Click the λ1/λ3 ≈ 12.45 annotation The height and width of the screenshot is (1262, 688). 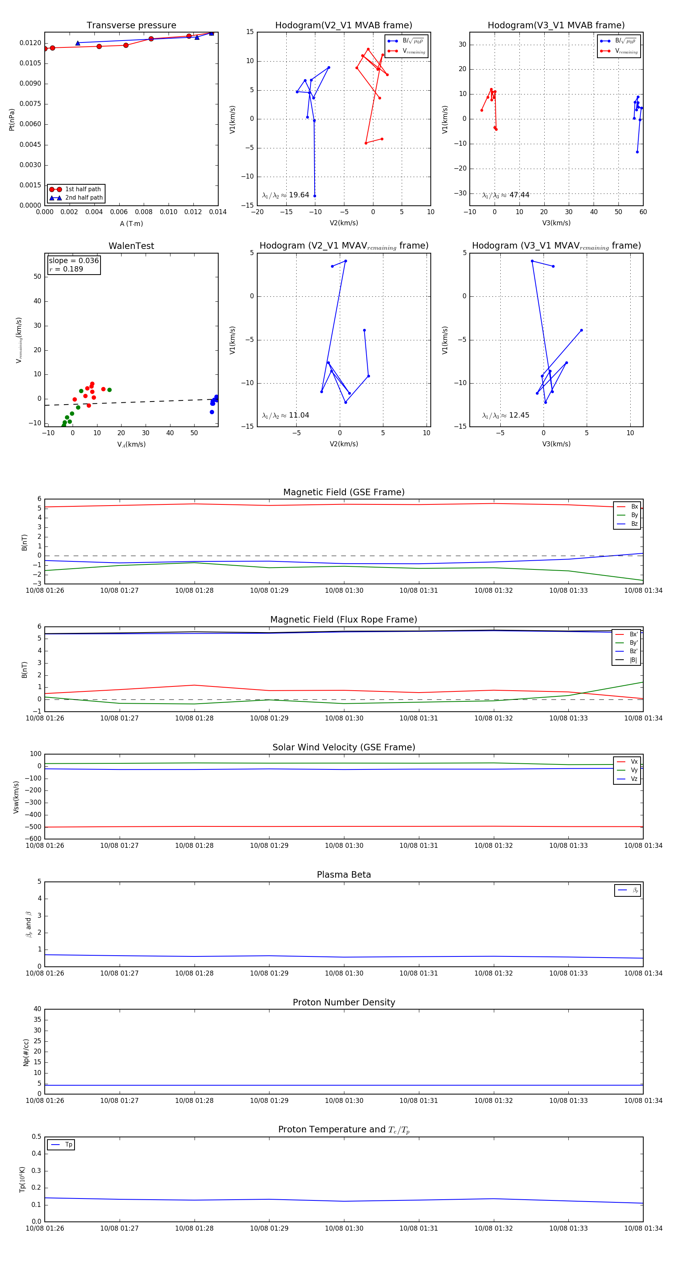[506, 415]
